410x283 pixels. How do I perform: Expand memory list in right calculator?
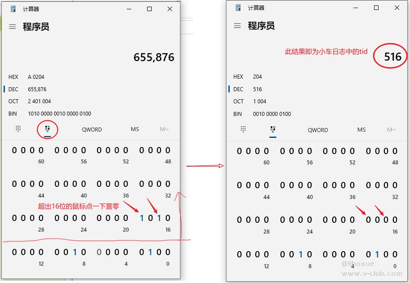pos(391,130)
